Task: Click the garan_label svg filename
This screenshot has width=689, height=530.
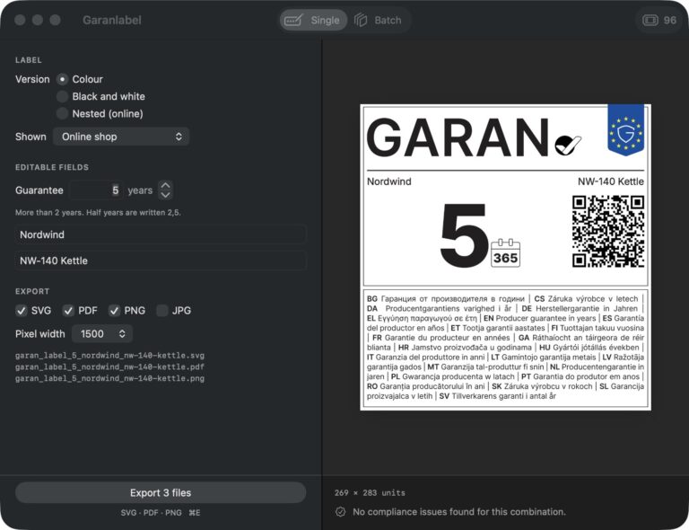Action: point(109,356)
